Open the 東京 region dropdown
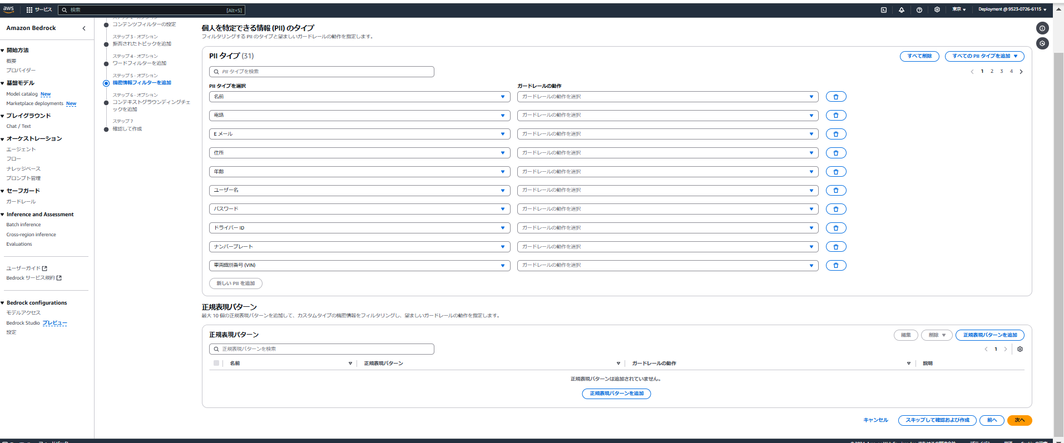This screenshot has height=443, width=1064. (x=959, y=9)
